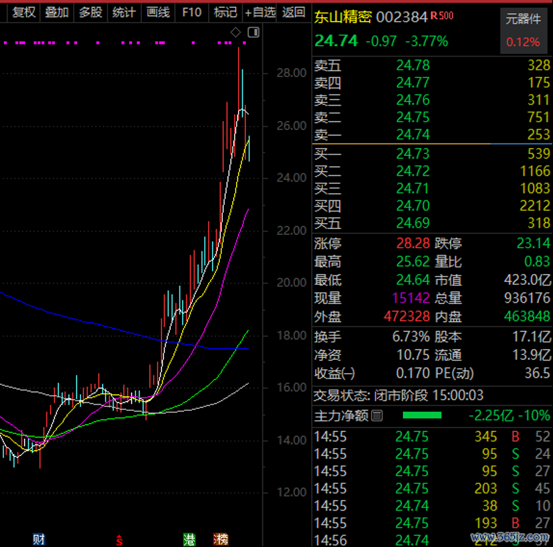Image resolution: width=553 pixels, height=547 pixels.
Task: Click the diamond icon above chart
Action: [x=235, y=33]
